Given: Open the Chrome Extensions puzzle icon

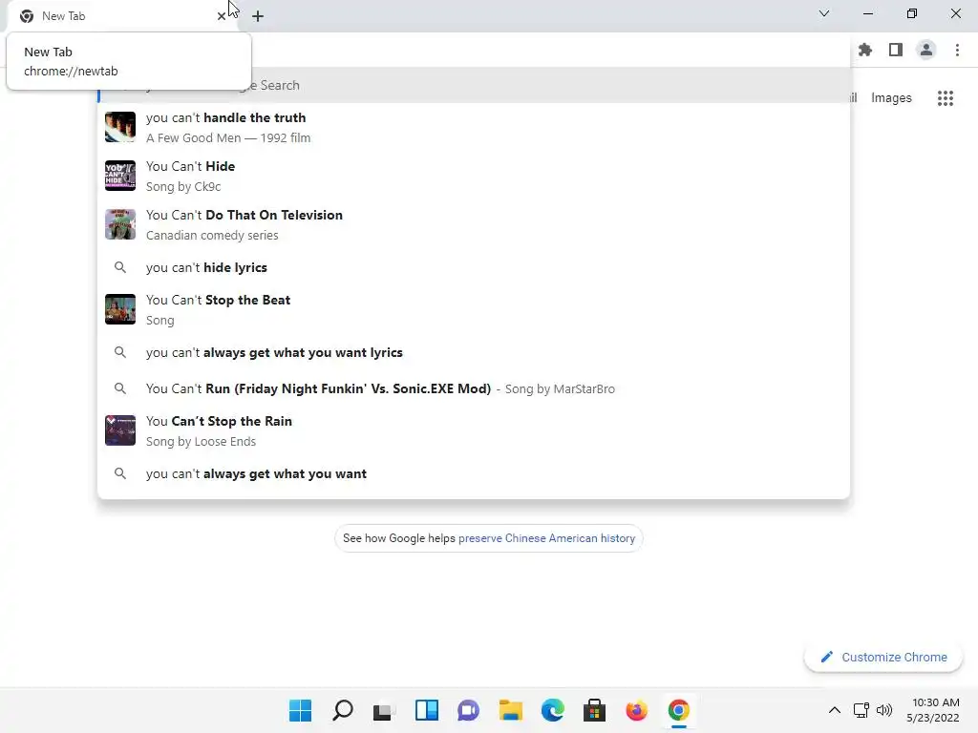Looking at the screenshot, I should pyautogui.click(x=865, y=50).
